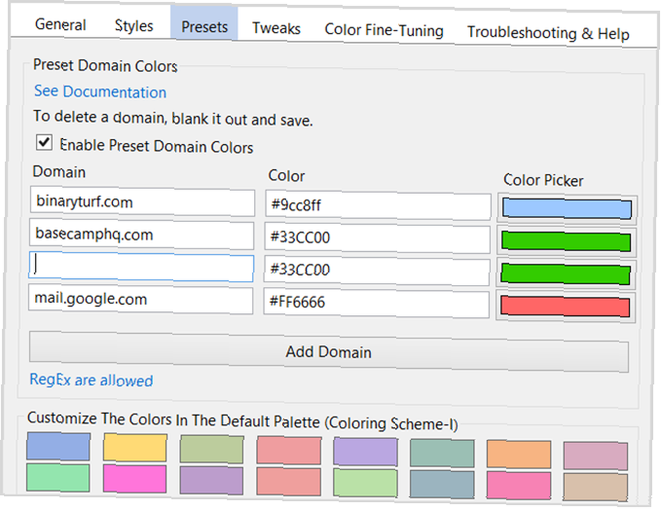661x509 pixels.
Task: Pick the sage teal top-row palette swatch
Action: (x=442, y=453)
